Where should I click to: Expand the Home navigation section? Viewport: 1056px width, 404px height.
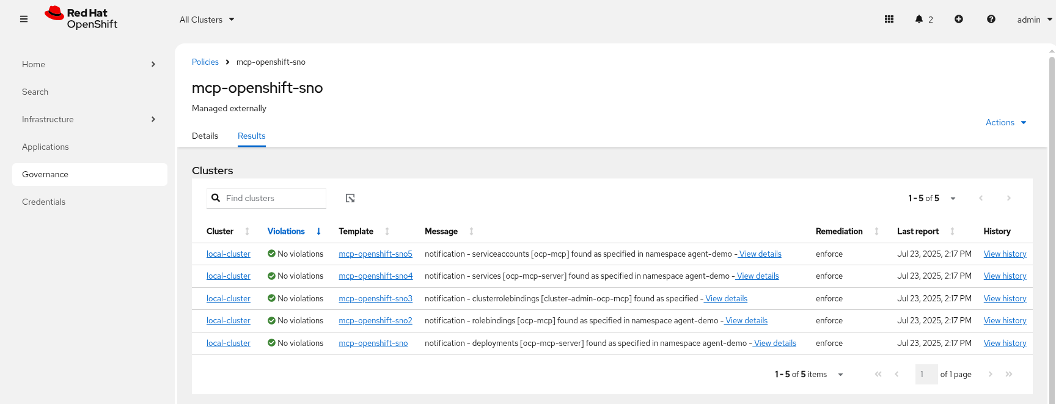89,64
